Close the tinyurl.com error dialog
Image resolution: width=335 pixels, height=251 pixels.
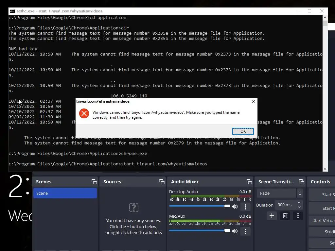tap(254, 101)
